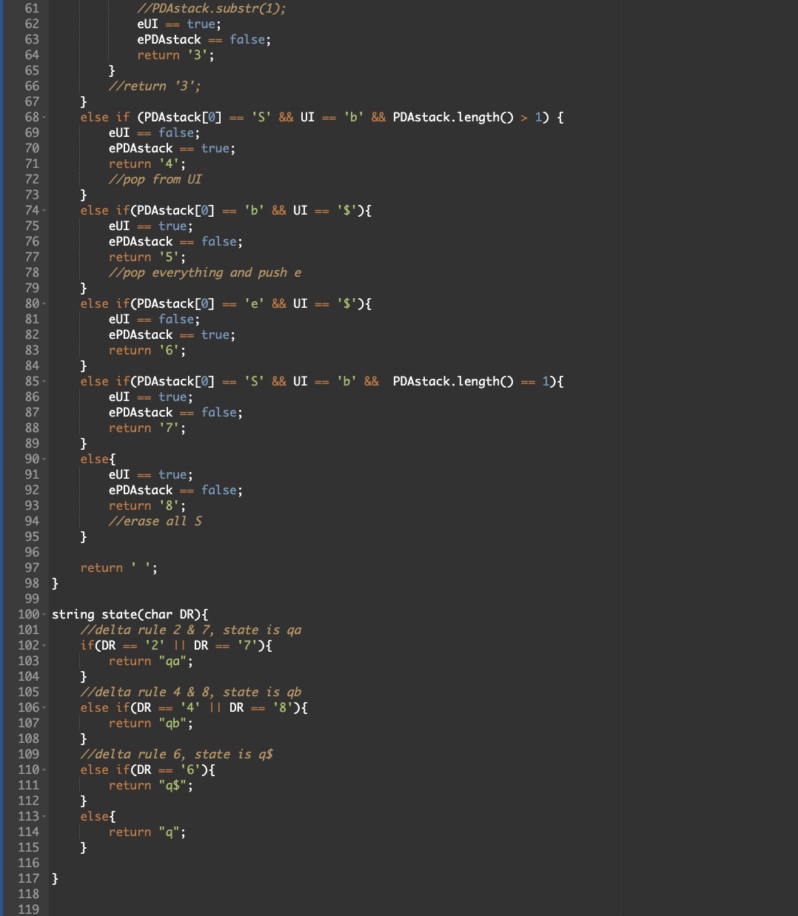Click the comment "//return '3';"
The image size is (798, 916).
[155, 86]
